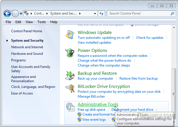Go to Network and Internet category
Screen dimensions: 178x127
pyautogui.click(x=27, y=47)
